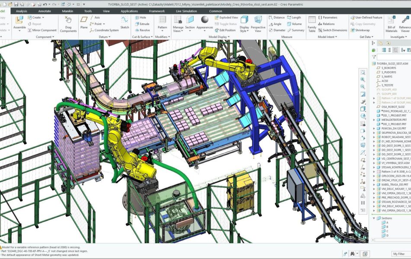Create a datum Plane
This screenshot has height=259, width=411.
pyautogui.click(x=84, y=22)
